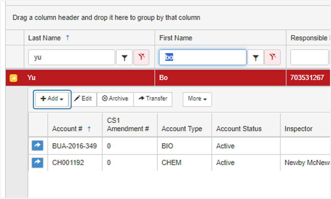Screen dimensions: 331x199
Task: Clear the First Name filter with red icon
Action: click(x=273, y=57)
